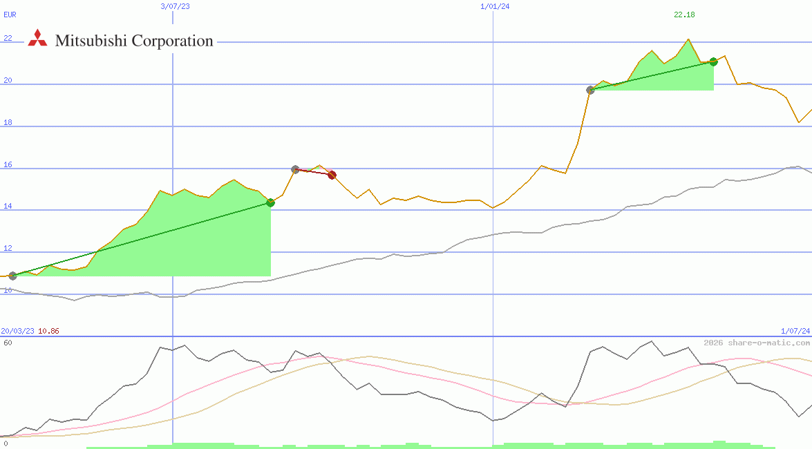Select the 20/03/23 start date label
812x449 pixels.
click(x=17, y=331)
